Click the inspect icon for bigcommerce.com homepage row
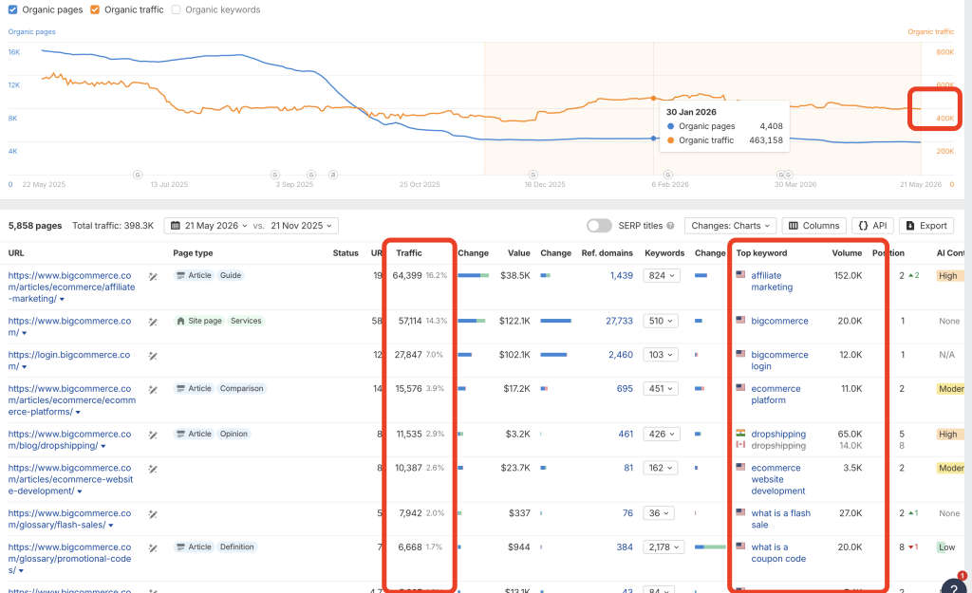The width and height of the screenshot is (972, 593). point(153,322)
